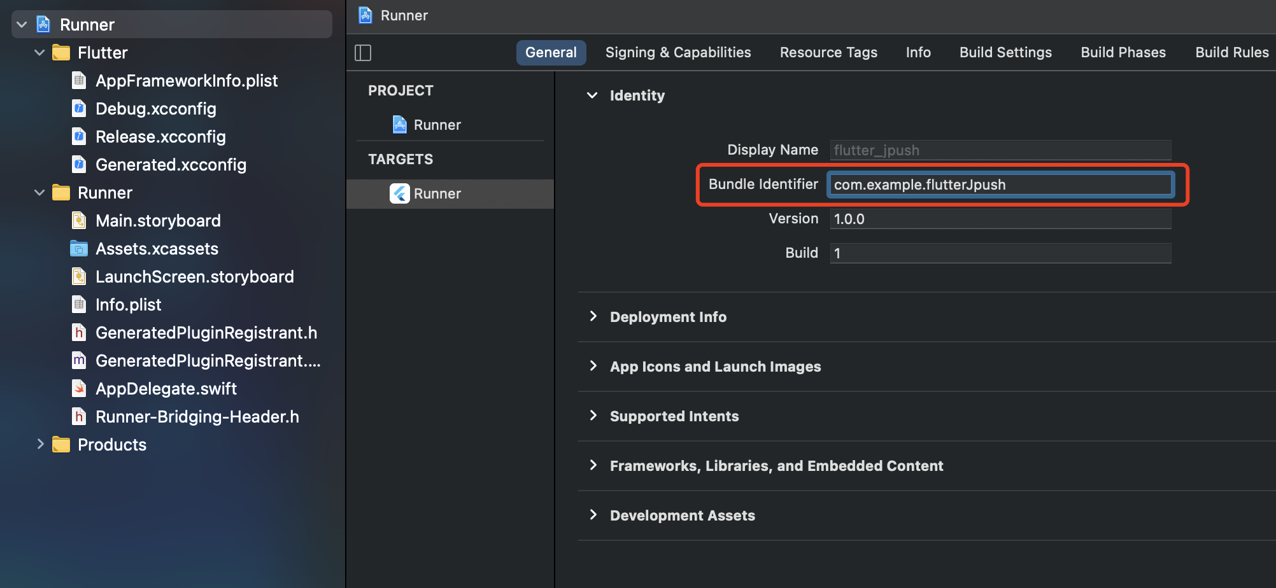The width and height of the screenshot is (1276, 588).
Task: Click the Assets.xcassets catalog icon
Action: (x=79, y=249)
